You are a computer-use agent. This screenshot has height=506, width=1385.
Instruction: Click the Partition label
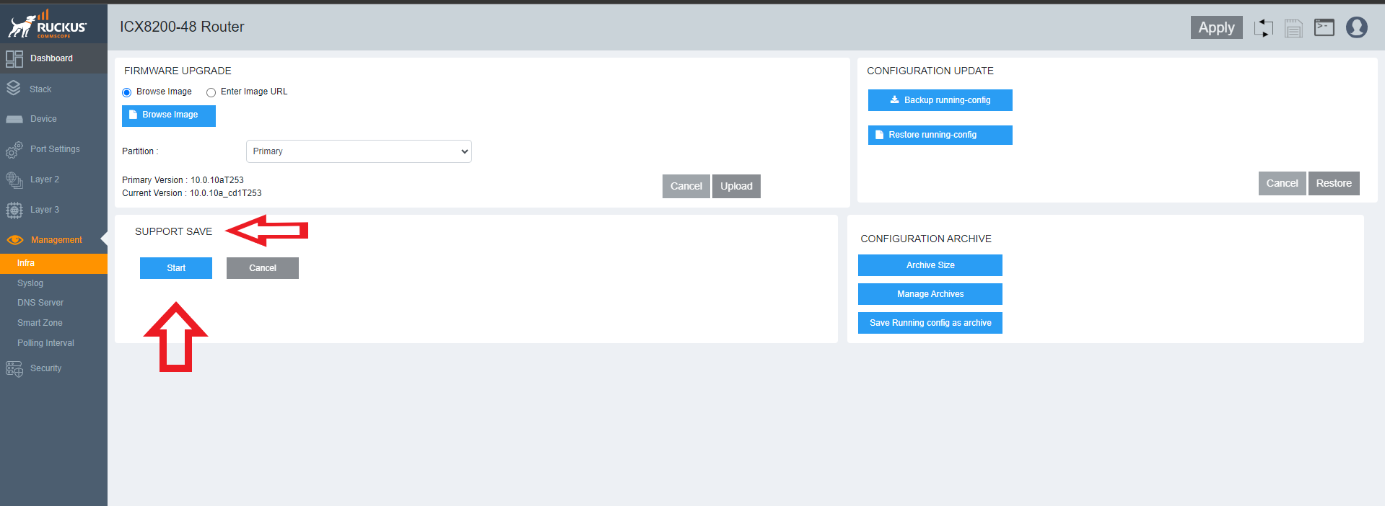point(140,151)
